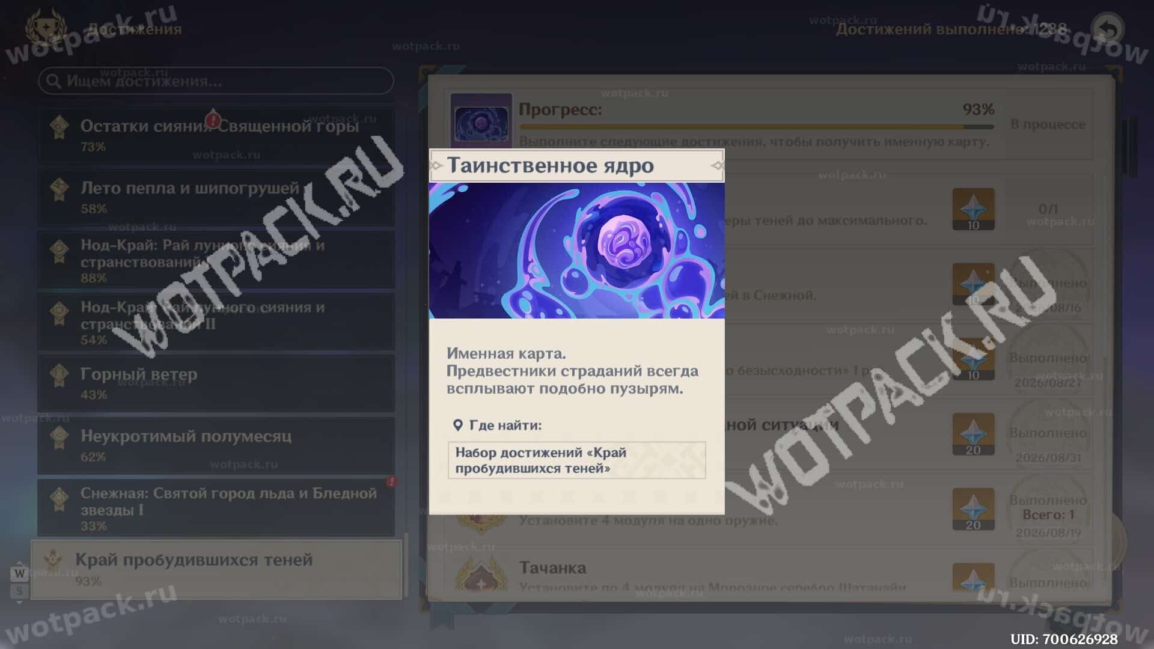
Task: Open Нод-Край Рай лунного сияния II category
Action: [x=216, y=321]
